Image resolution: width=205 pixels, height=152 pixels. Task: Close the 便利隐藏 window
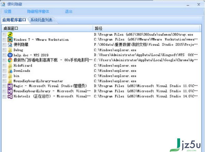tap(199, 4)
